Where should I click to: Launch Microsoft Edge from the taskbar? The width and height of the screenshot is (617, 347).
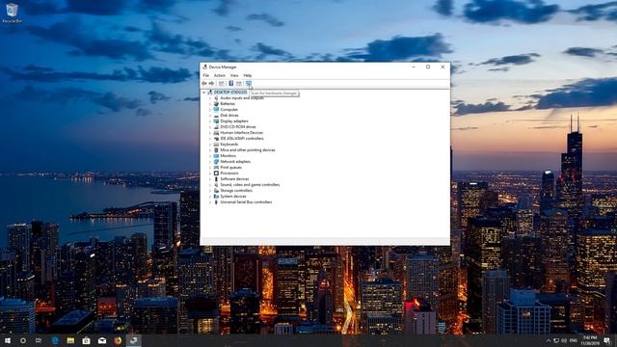pos(55,340)
